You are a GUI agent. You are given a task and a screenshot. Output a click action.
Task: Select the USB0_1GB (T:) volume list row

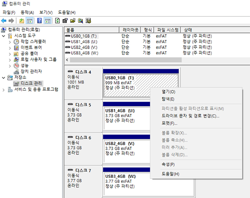click(x=157, y=36)
